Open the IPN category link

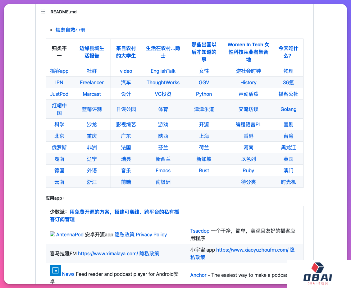click(x=59, y=82)
